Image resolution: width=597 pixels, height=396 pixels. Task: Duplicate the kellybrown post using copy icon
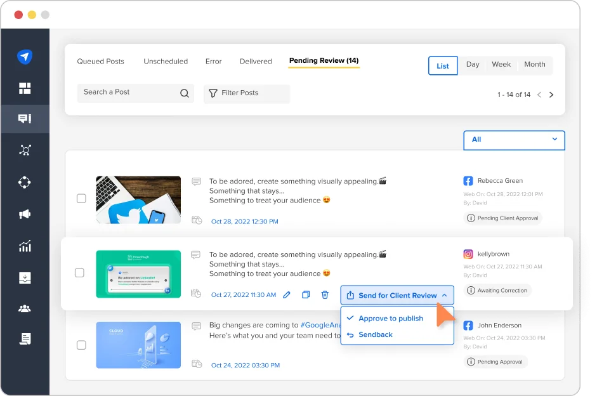305,294
